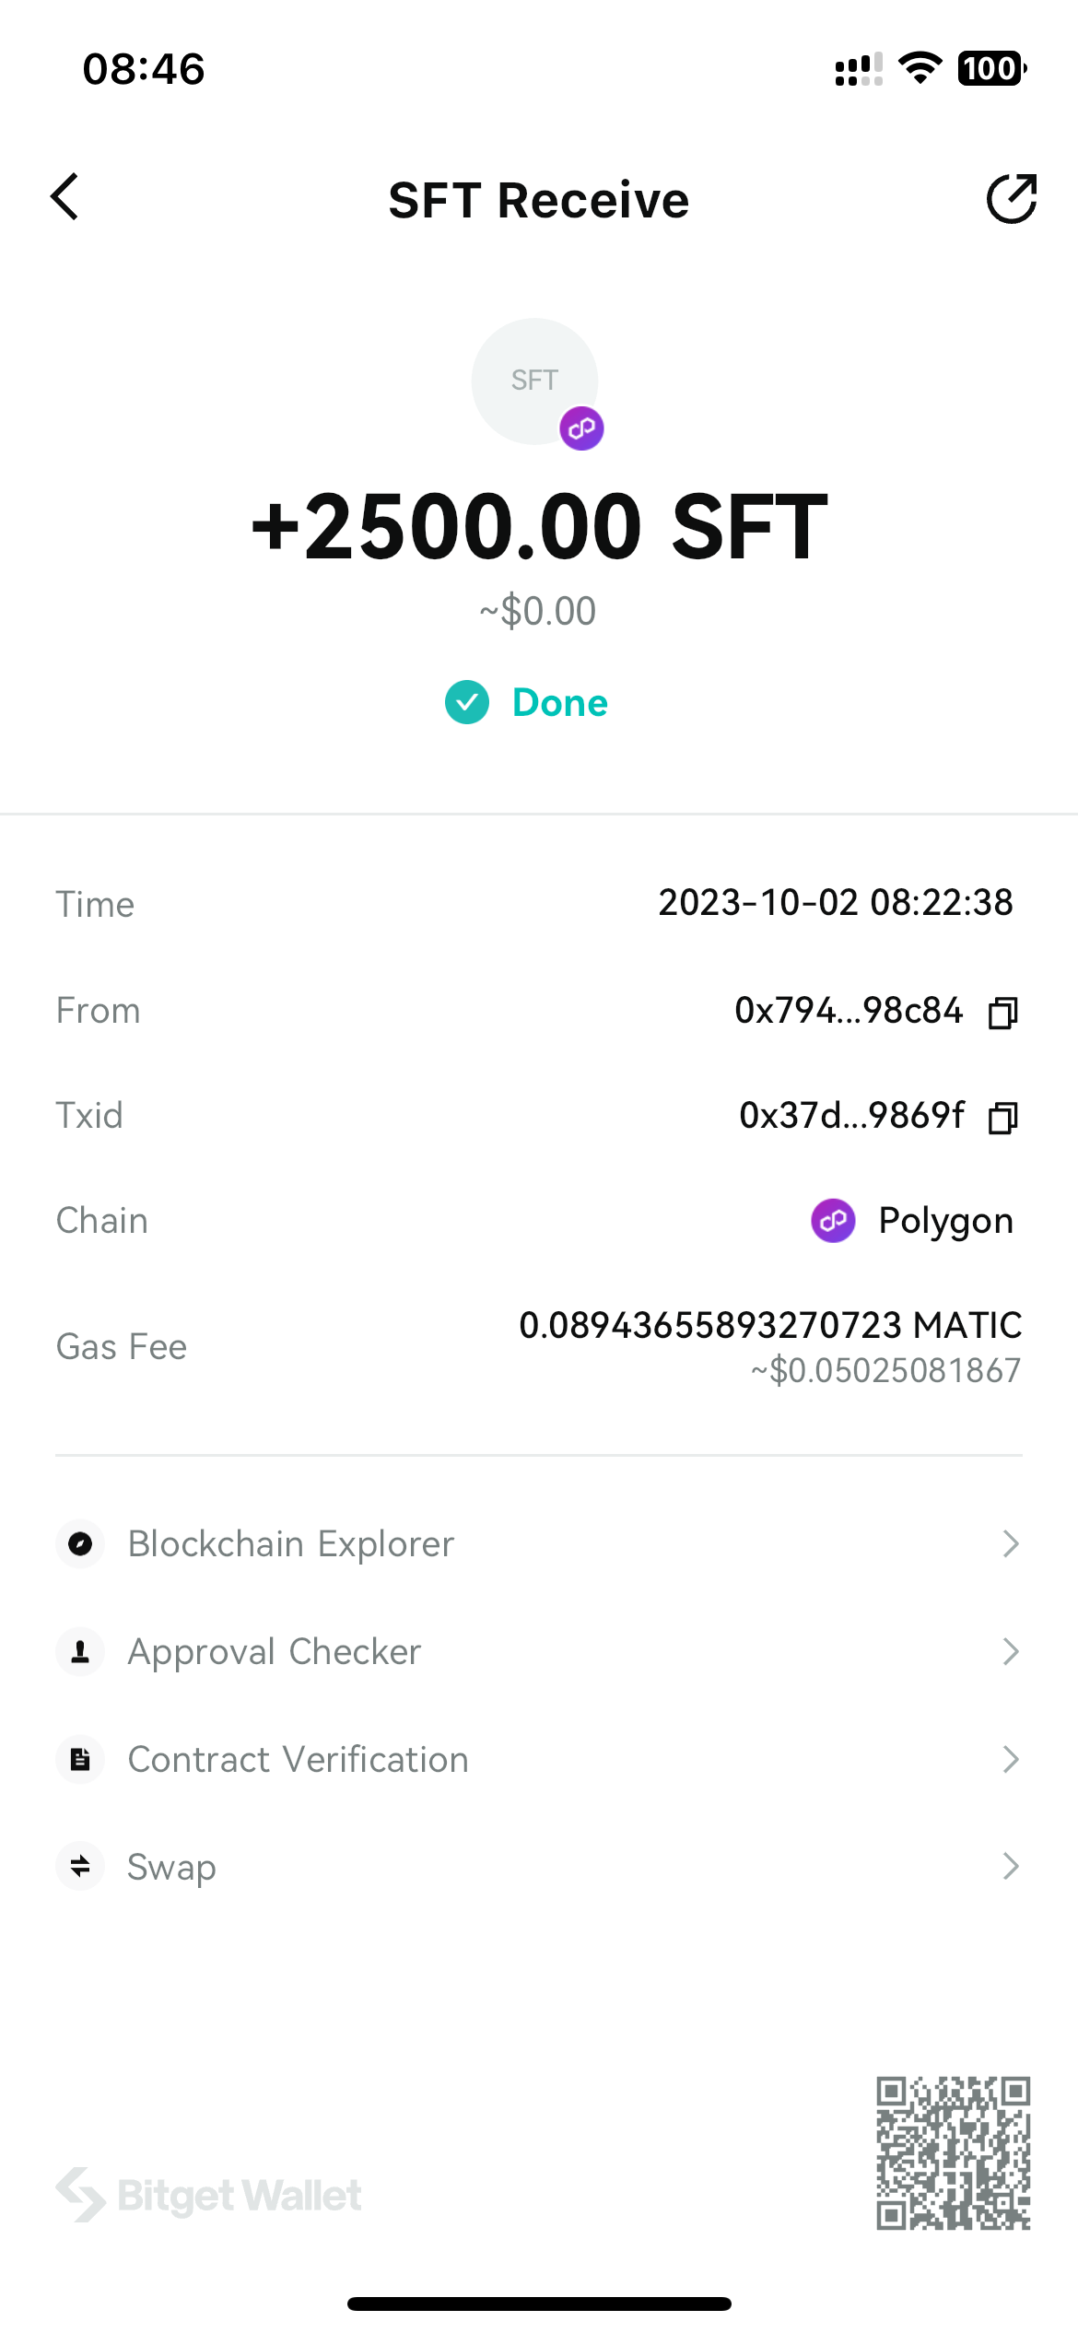Tap the Contract Verification link

pyautogui.click(x=299, y=1759)
